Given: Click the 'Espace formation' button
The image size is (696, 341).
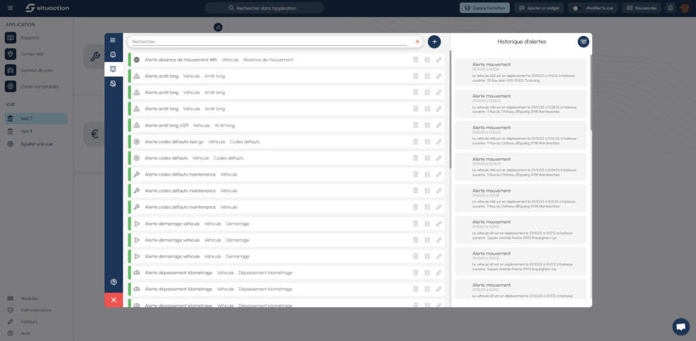Looking at the screenshot, I should tap(484, 8).
